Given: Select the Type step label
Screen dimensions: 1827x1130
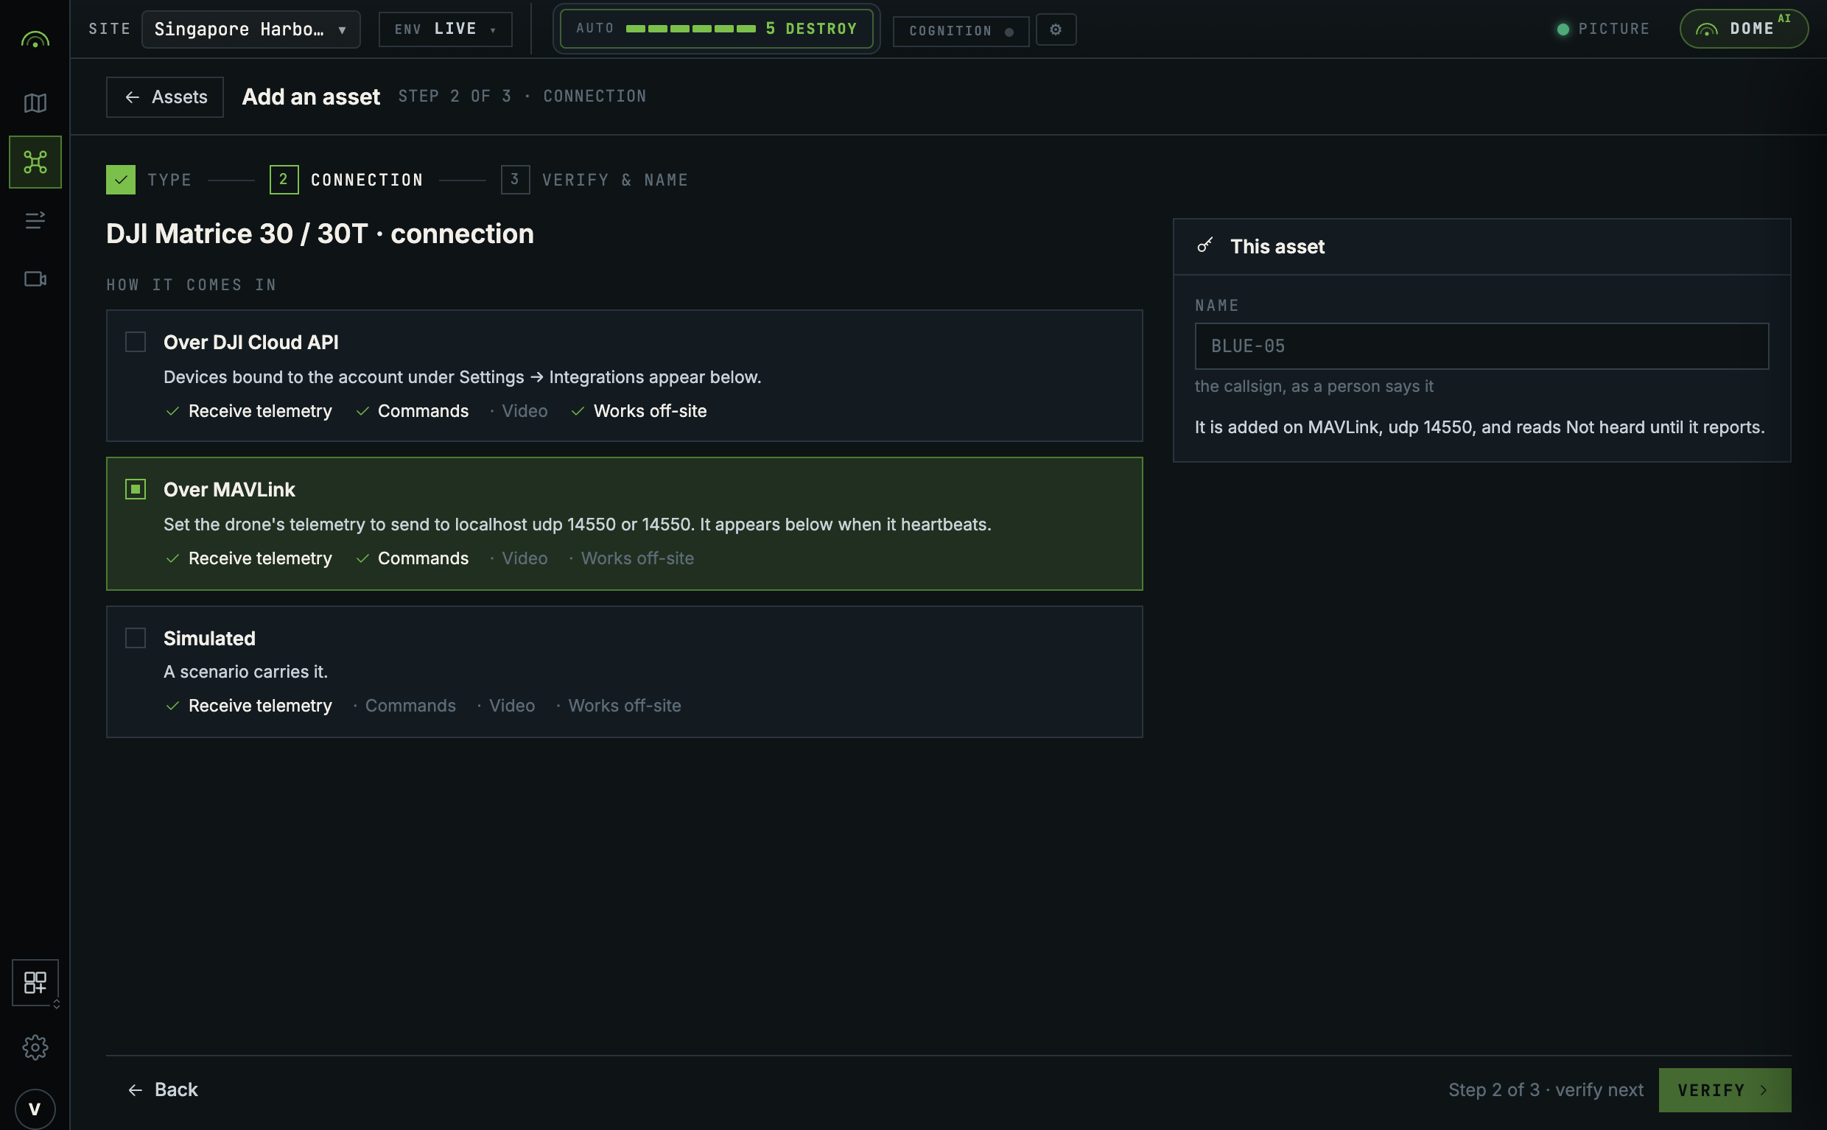Looking at the screenshot, I should pos(169,180).
